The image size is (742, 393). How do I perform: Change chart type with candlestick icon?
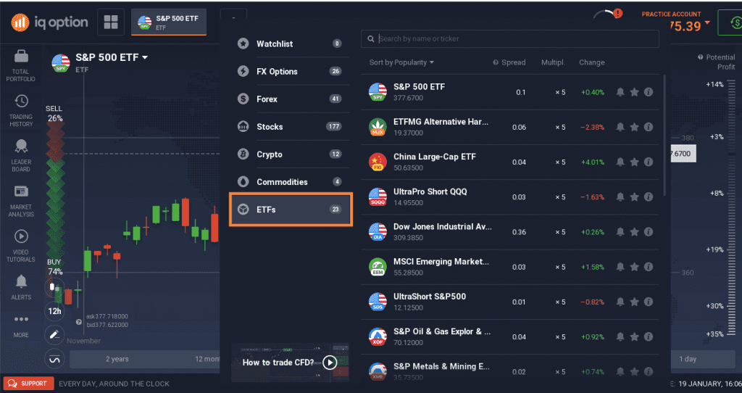[54, 288]
